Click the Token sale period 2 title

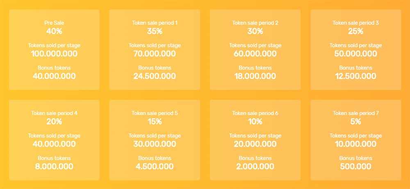click(x=255, y=23)
